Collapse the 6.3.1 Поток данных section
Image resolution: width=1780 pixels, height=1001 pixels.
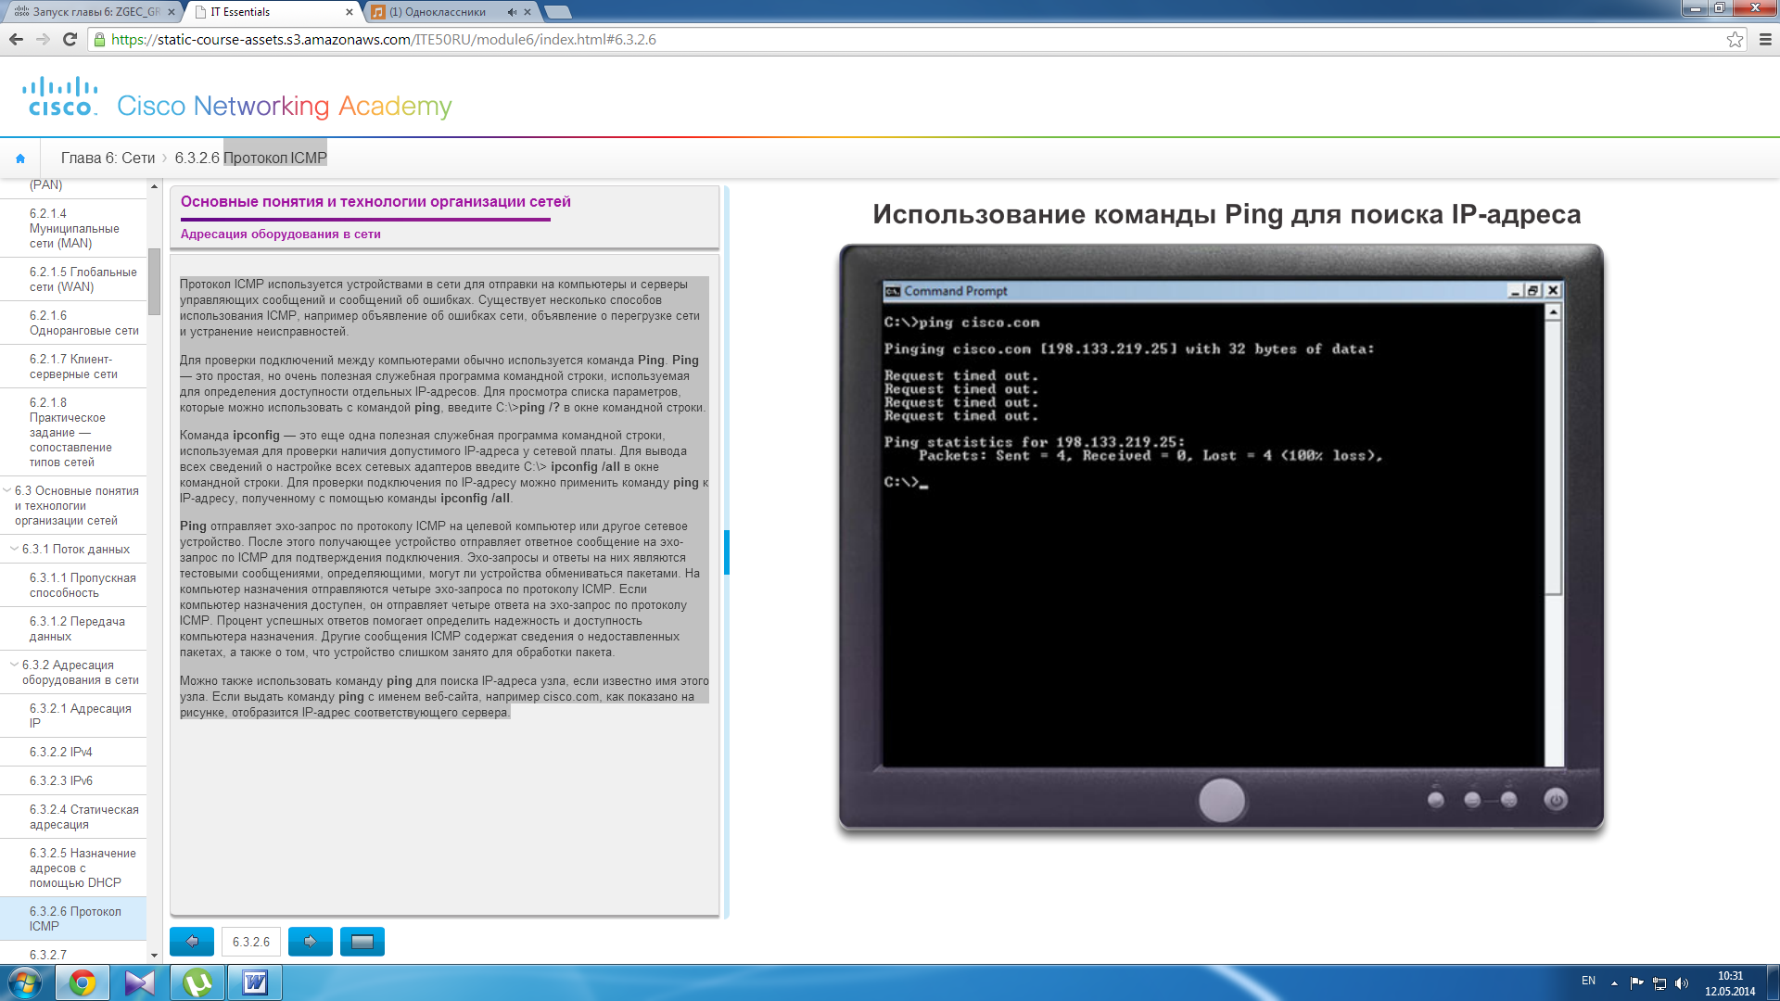[14, 549]
